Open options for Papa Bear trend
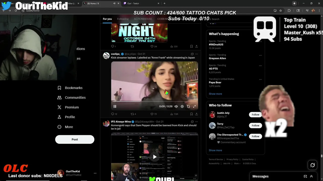The height and width of the screenshot is (181, 323). pos(260,79)
